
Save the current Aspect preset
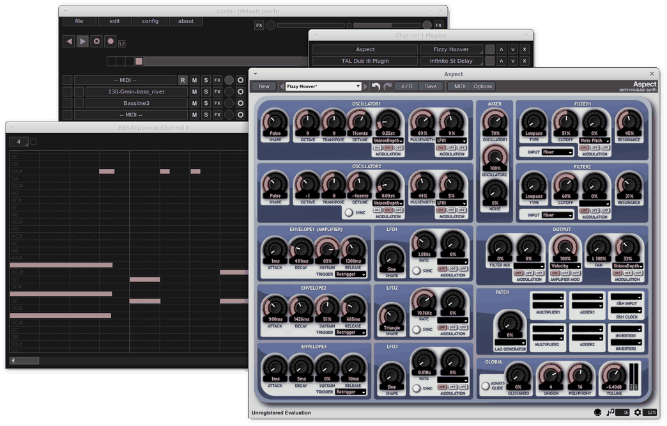click(x=431, y=86)
